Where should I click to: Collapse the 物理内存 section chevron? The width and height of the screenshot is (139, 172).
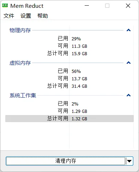click(128, 30)
